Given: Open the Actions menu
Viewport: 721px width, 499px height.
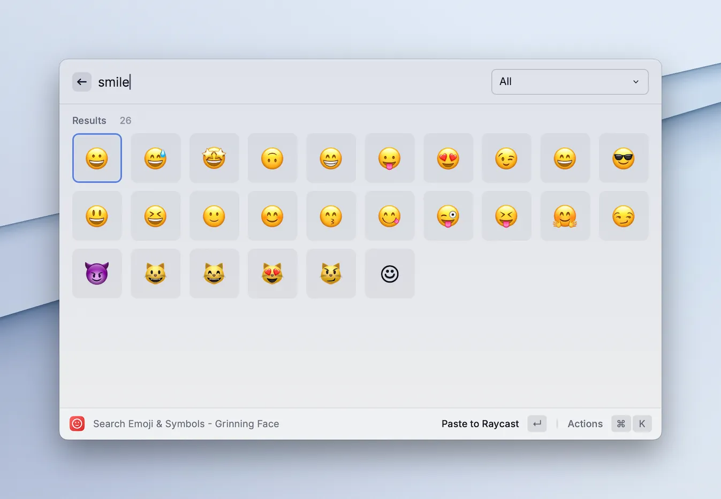Looking at the screenshot, I should [x=585, y=424].
